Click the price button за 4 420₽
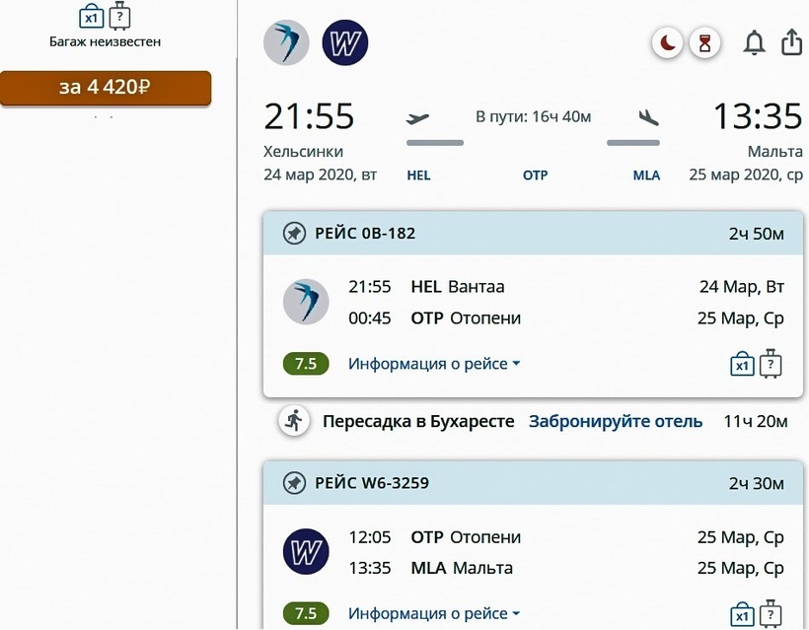Viewport: 809px width, 630px height. pos(106,88)
